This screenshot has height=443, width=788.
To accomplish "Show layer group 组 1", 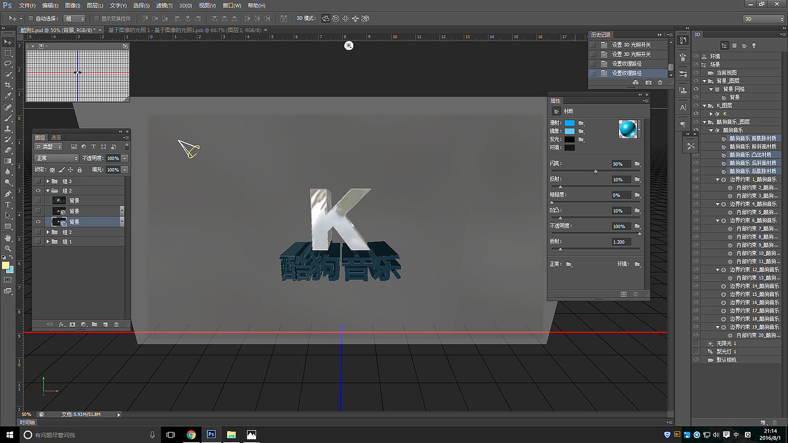I will (x=38, y=242).
